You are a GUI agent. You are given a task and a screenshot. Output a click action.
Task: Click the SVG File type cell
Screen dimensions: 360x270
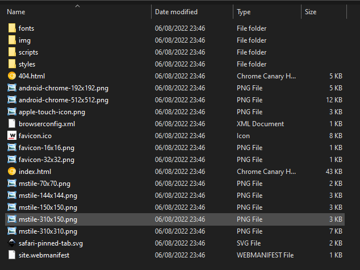[x=249, y=243]
